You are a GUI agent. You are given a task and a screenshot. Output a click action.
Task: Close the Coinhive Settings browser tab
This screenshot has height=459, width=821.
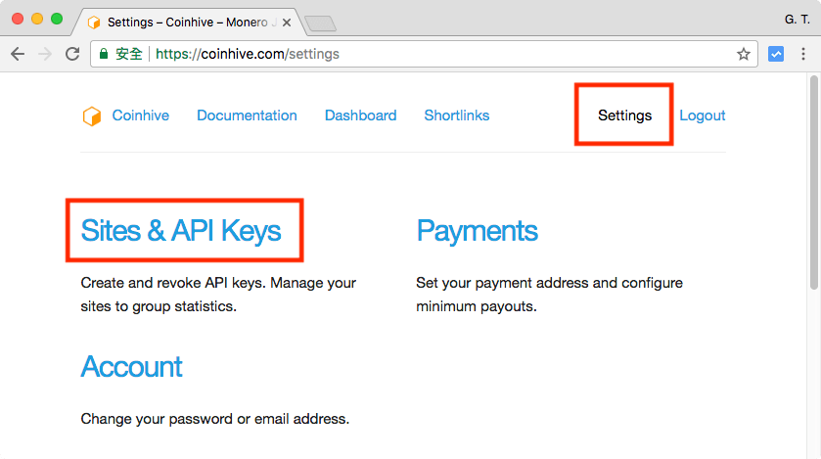[x=287, y=21]
